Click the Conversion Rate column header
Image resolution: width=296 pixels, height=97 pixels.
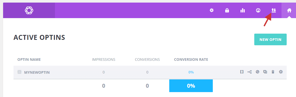191,60
